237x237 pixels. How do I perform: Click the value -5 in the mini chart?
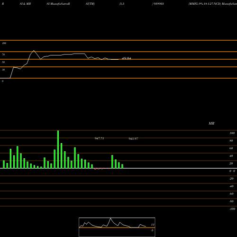point(152,230)
